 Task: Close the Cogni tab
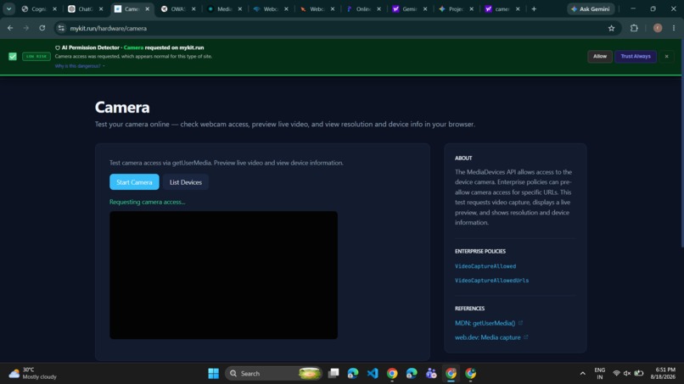click(x=54, y=8)
